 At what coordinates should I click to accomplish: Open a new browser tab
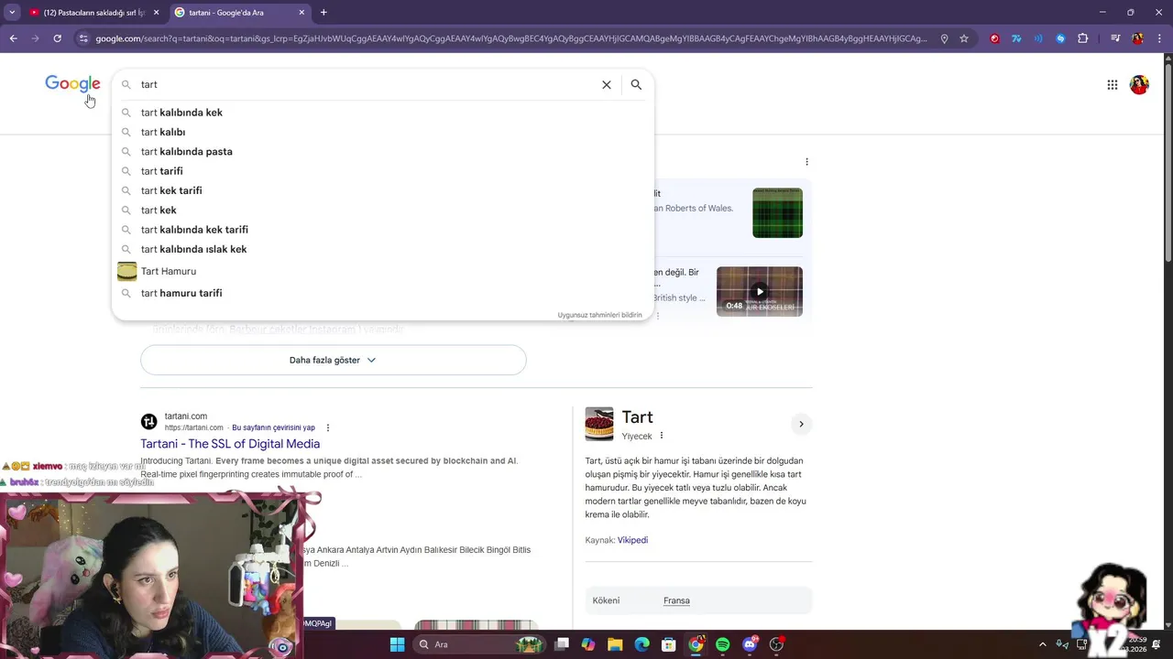click(323, 13)
